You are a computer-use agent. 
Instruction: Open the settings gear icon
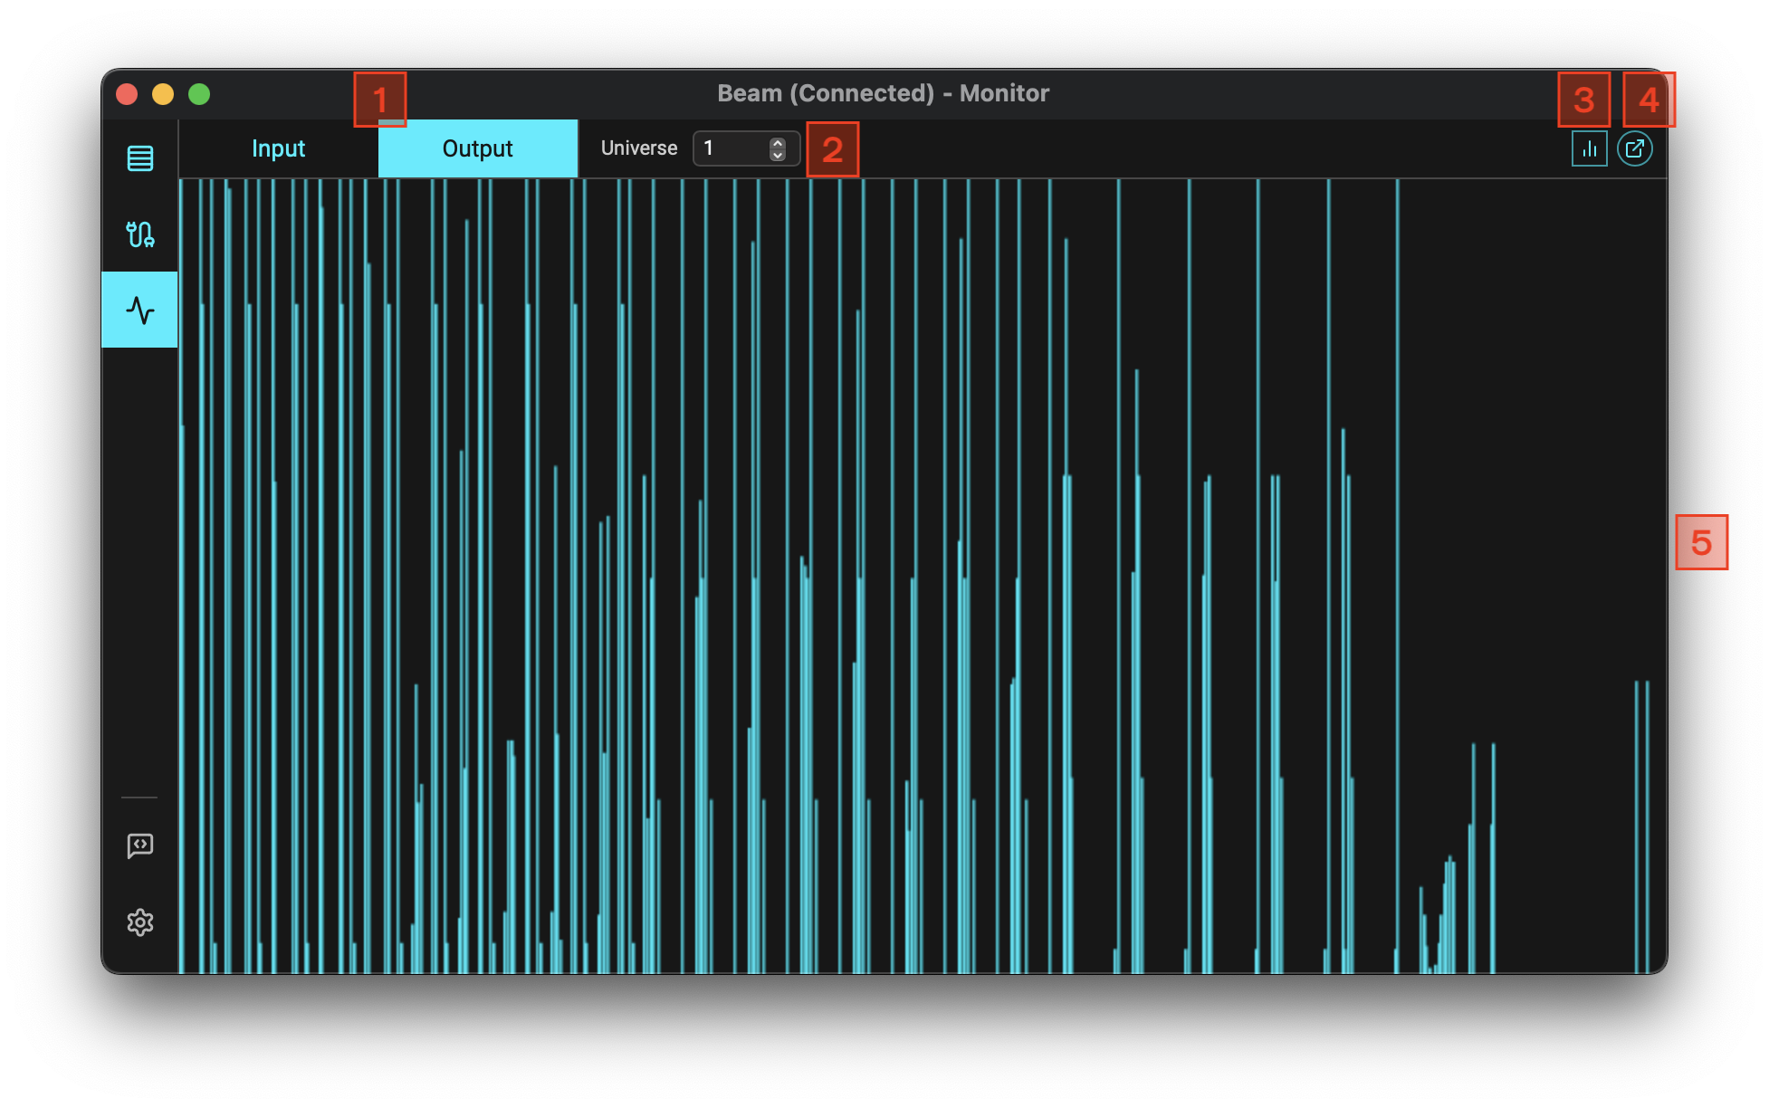[x=139, y=922]
